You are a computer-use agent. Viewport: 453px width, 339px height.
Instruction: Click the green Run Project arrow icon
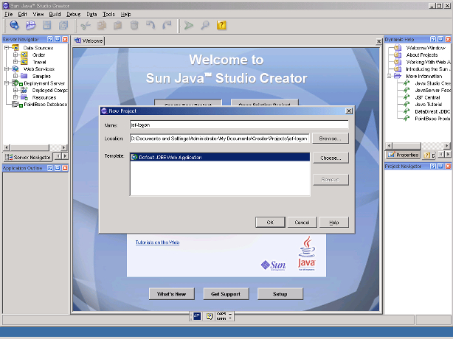[x=189, y=25]
